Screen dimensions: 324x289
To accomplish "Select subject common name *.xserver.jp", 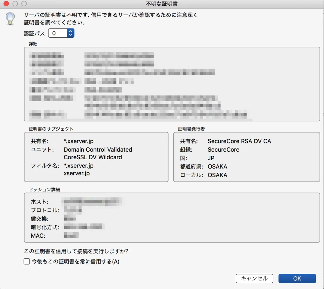I will 78,141.
